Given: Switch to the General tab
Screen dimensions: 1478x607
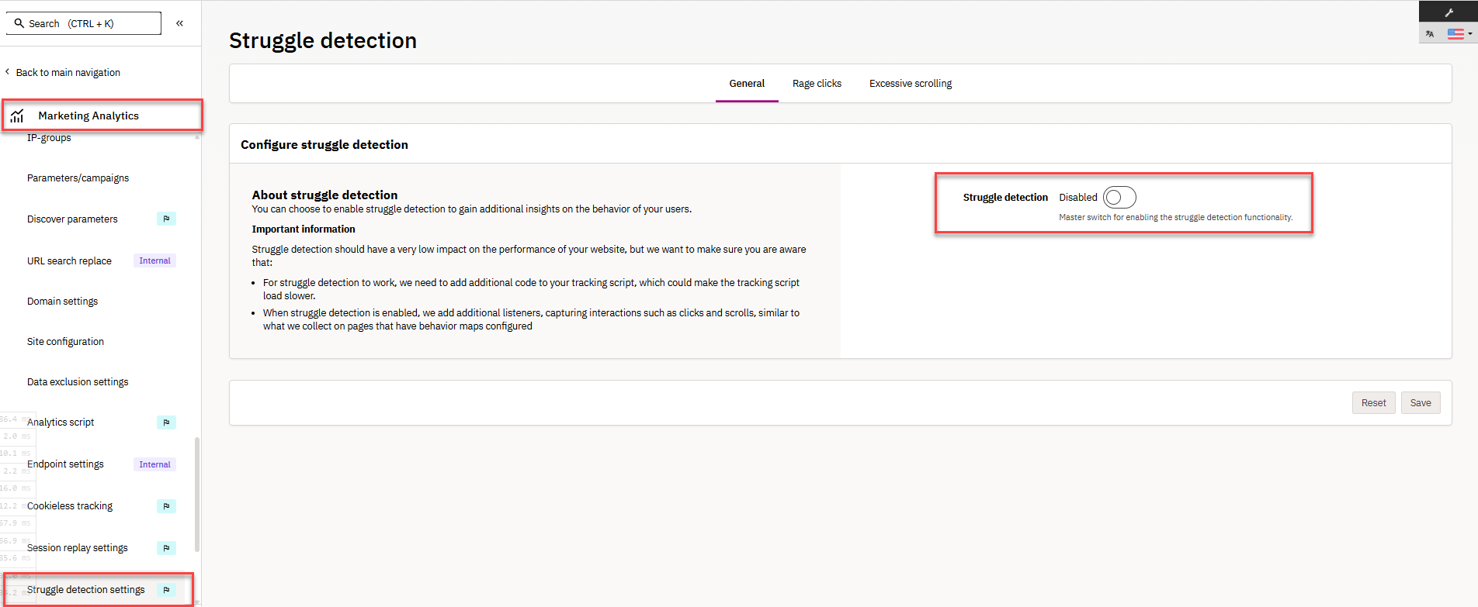Looking at the screenshot, I should tap(747, 84).
